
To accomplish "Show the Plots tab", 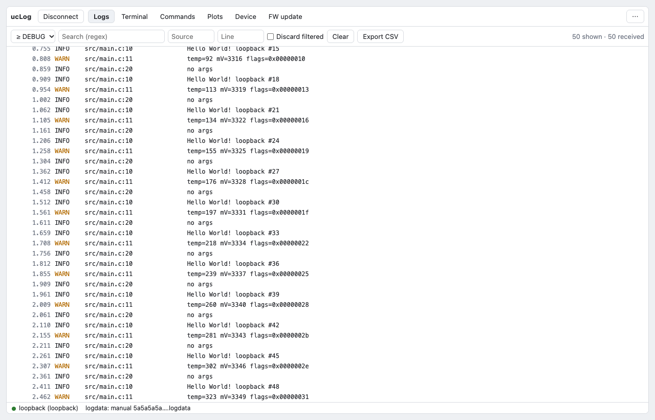I will click(215, 16).
